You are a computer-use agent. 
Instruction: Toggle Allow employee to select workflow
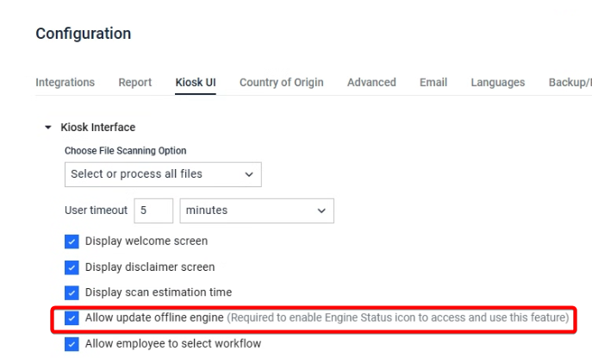tap(72, 344)
